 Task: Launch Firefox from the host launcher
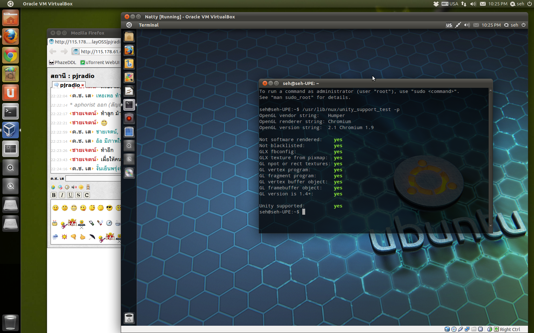pos(10,36)
